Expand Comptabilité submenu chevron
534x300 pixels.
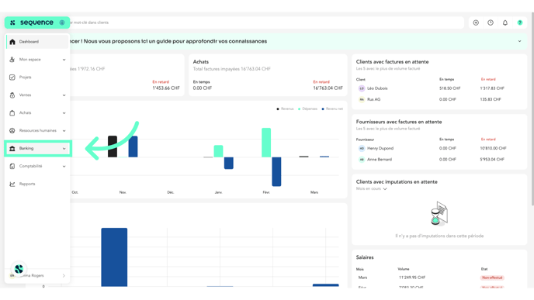coord(64,167)
